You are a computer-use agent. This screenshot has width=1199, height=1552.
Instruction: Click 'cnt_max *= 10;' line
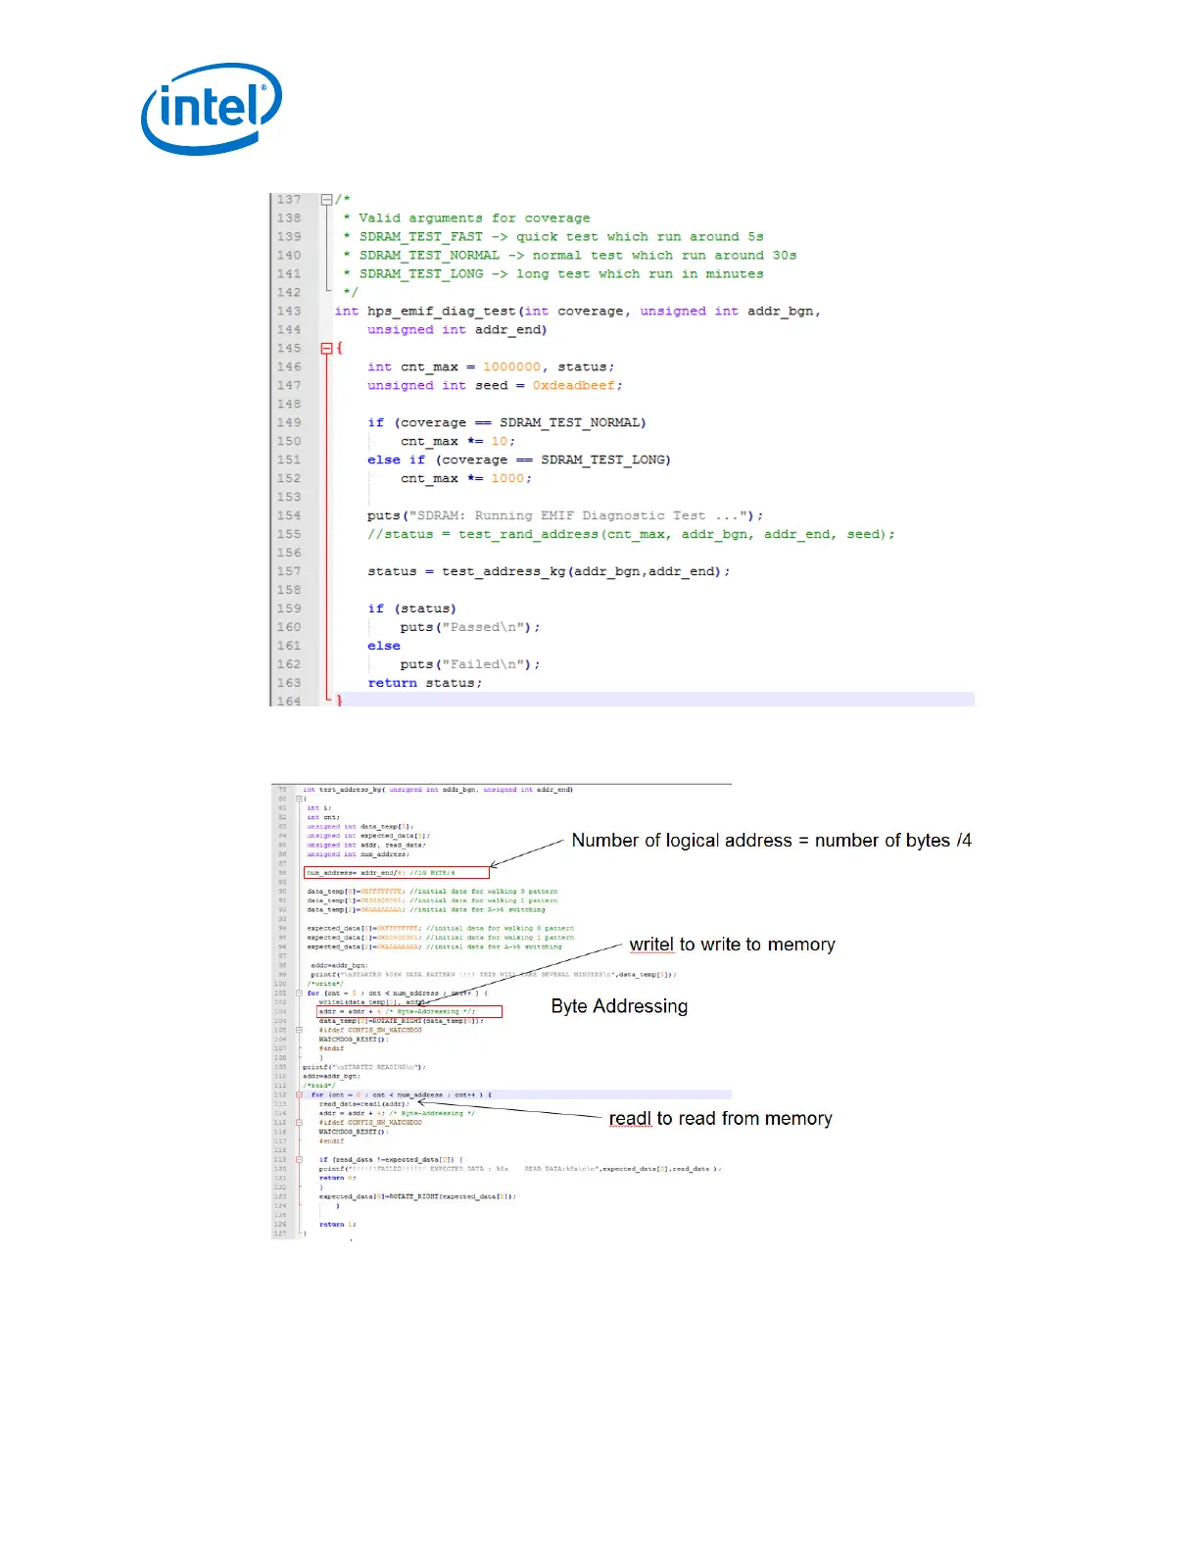click(457, 441)
